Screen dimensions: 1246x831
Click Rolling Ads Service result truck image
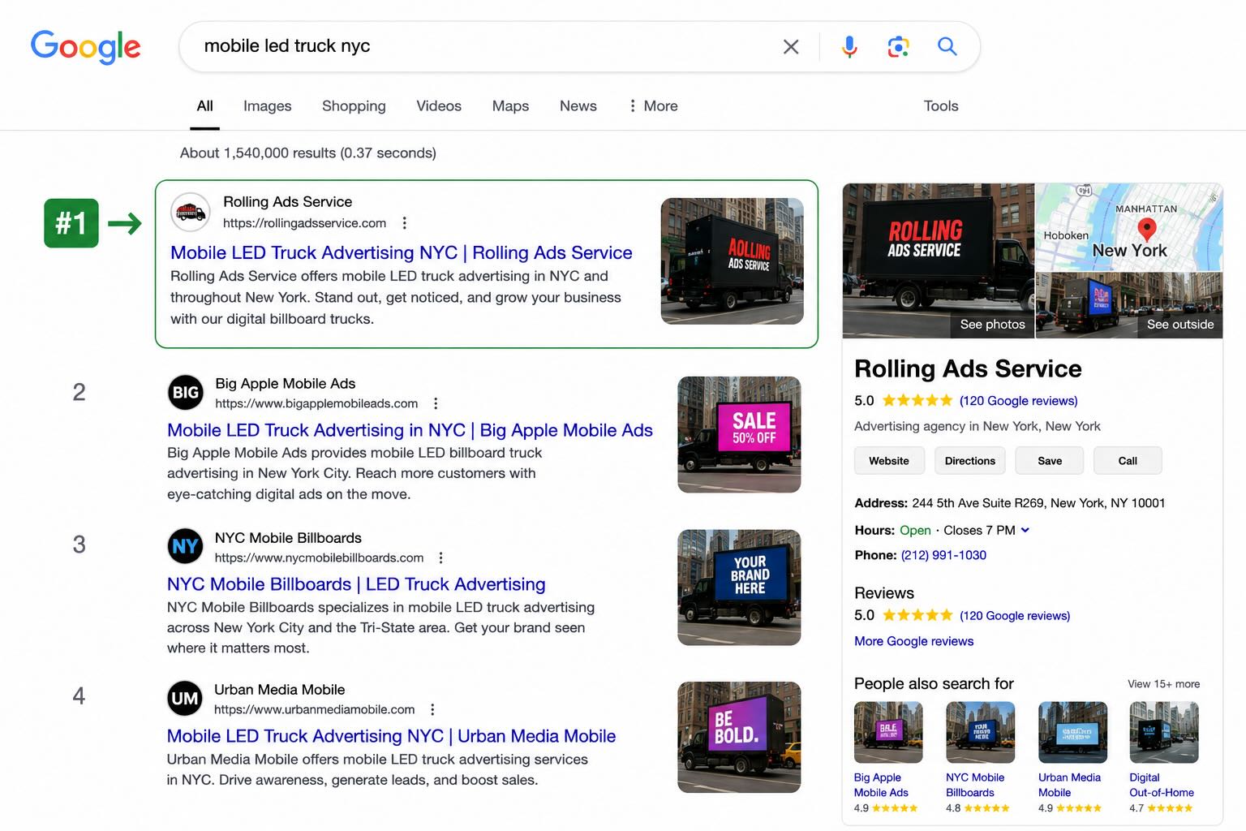click(x=733, y=261)
